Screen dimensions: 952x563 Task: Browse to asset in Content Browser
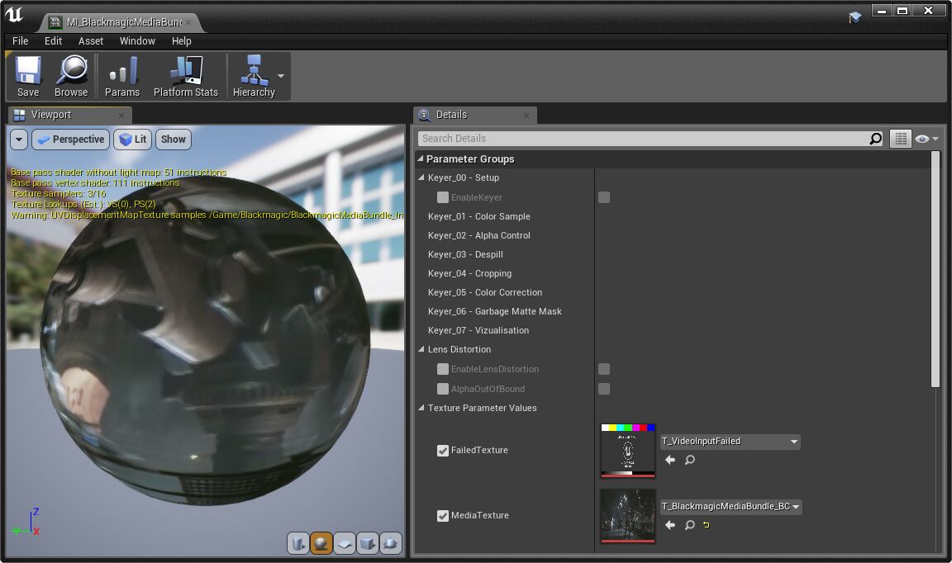click(71, 74)
